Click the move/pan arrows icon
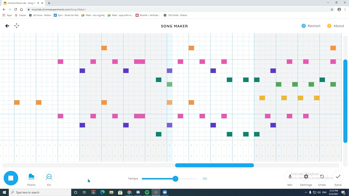 pos(17,26)
